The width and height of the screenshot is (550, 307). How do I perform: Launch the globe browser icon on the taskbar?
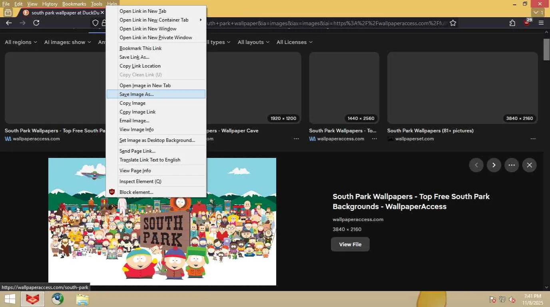tap(58, 299)
